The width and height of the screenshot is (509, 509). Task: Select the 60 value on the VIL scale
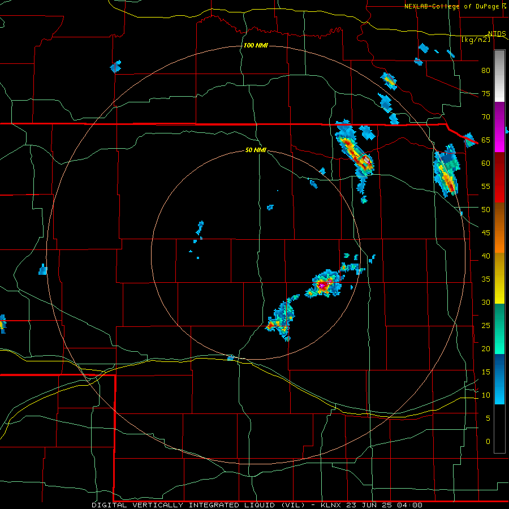486,163
